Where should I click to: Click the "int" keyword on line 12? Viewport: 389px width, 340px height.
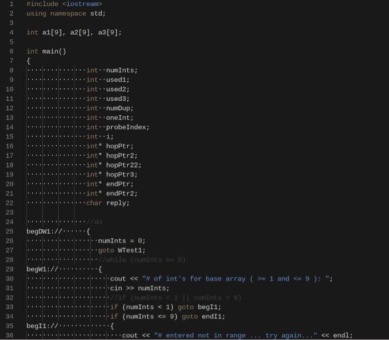tap(92, 109)
